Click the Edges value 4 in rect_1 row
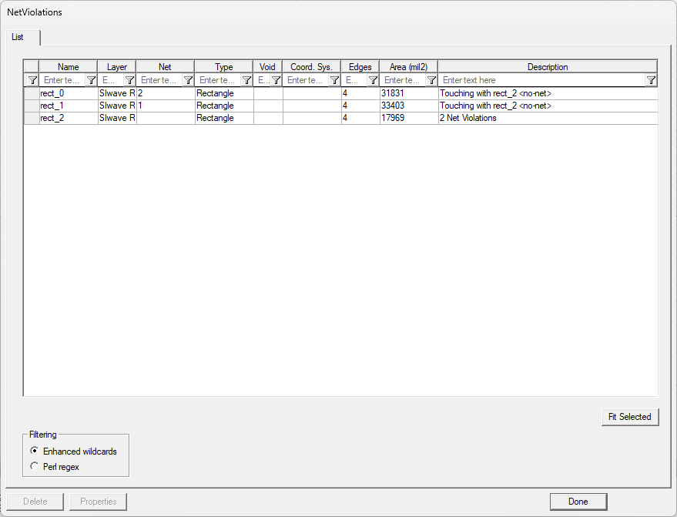Viewport: 677px width, 517px height. coord(360,106)
